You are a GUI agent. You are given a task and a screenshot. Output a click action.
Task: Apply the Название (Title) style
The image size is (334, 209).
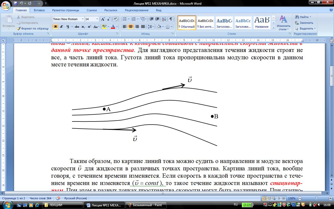[x=262, y=23]
